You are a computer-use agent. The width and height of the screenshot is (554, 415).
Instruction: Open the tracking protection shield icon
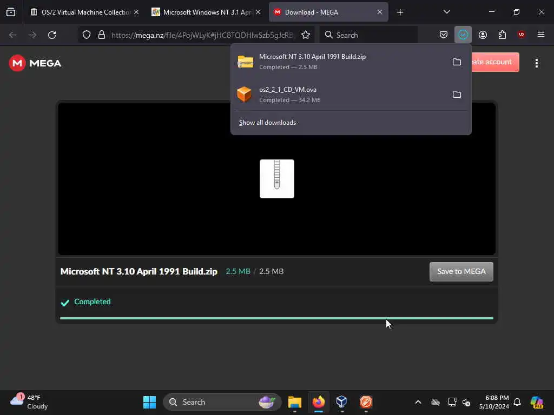(x=87, y=35)
